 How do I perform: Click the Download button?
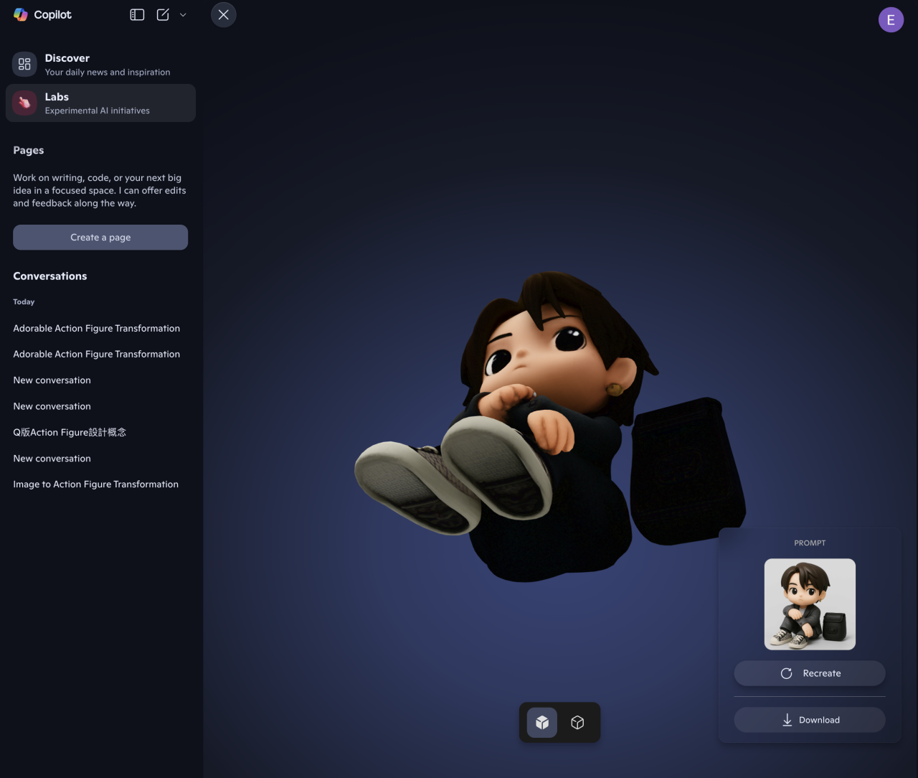pos(809,720)
